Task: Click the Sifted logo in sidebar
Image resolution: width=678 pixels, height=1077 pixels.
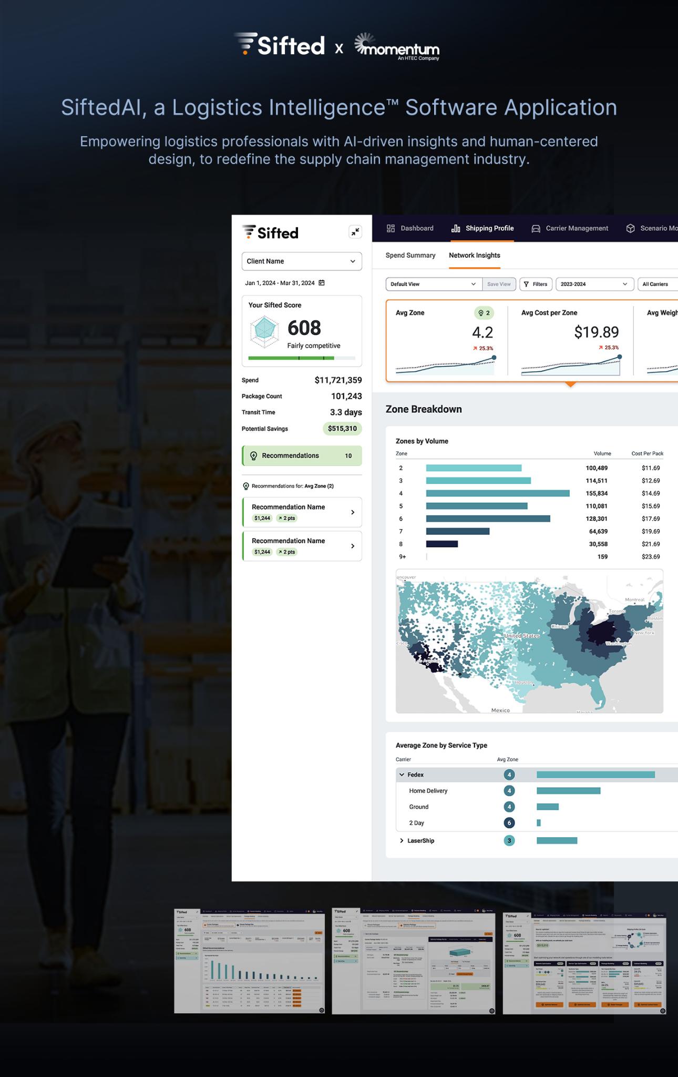Action: pyautogui.click(x=270, y=232)
